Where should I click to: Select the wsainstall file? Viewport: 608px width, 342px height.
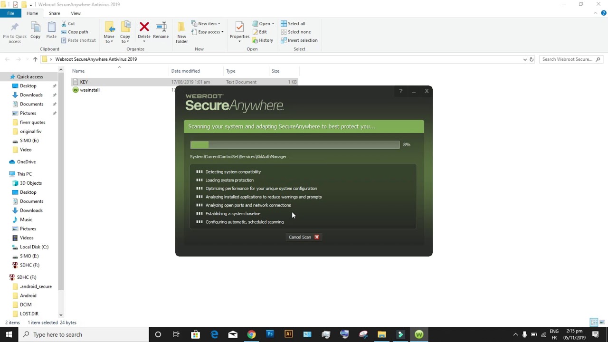[90, 90]
